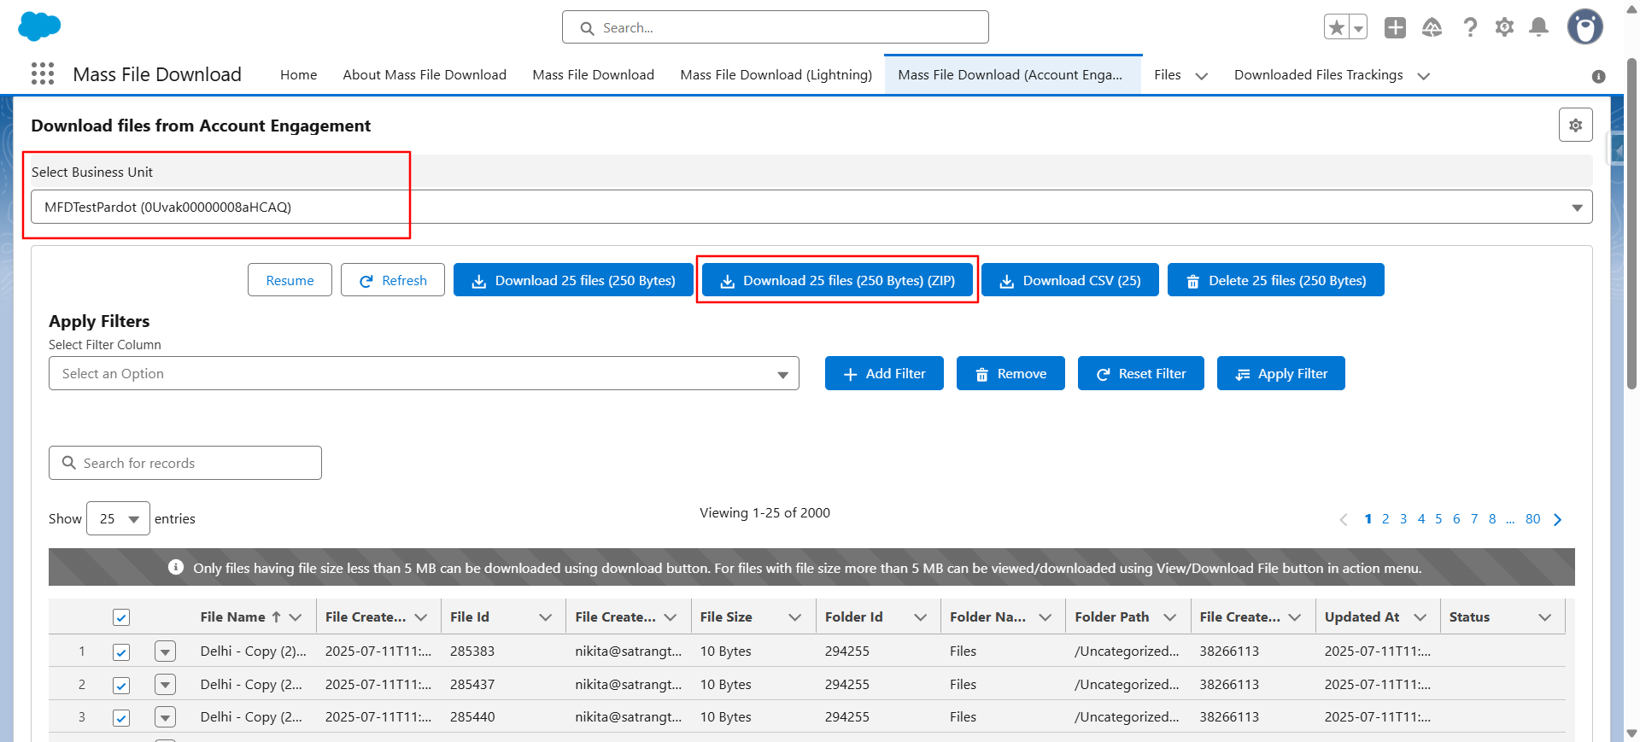Go to page 5 of results
Image resolution: width=1640 pixels, height=742 pixels.
tap(1438, 519)
